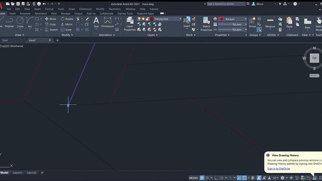Click the Erase pencil icon
Image resolution: width=322 pixels, height=181 pixels.
click(87, 19)
